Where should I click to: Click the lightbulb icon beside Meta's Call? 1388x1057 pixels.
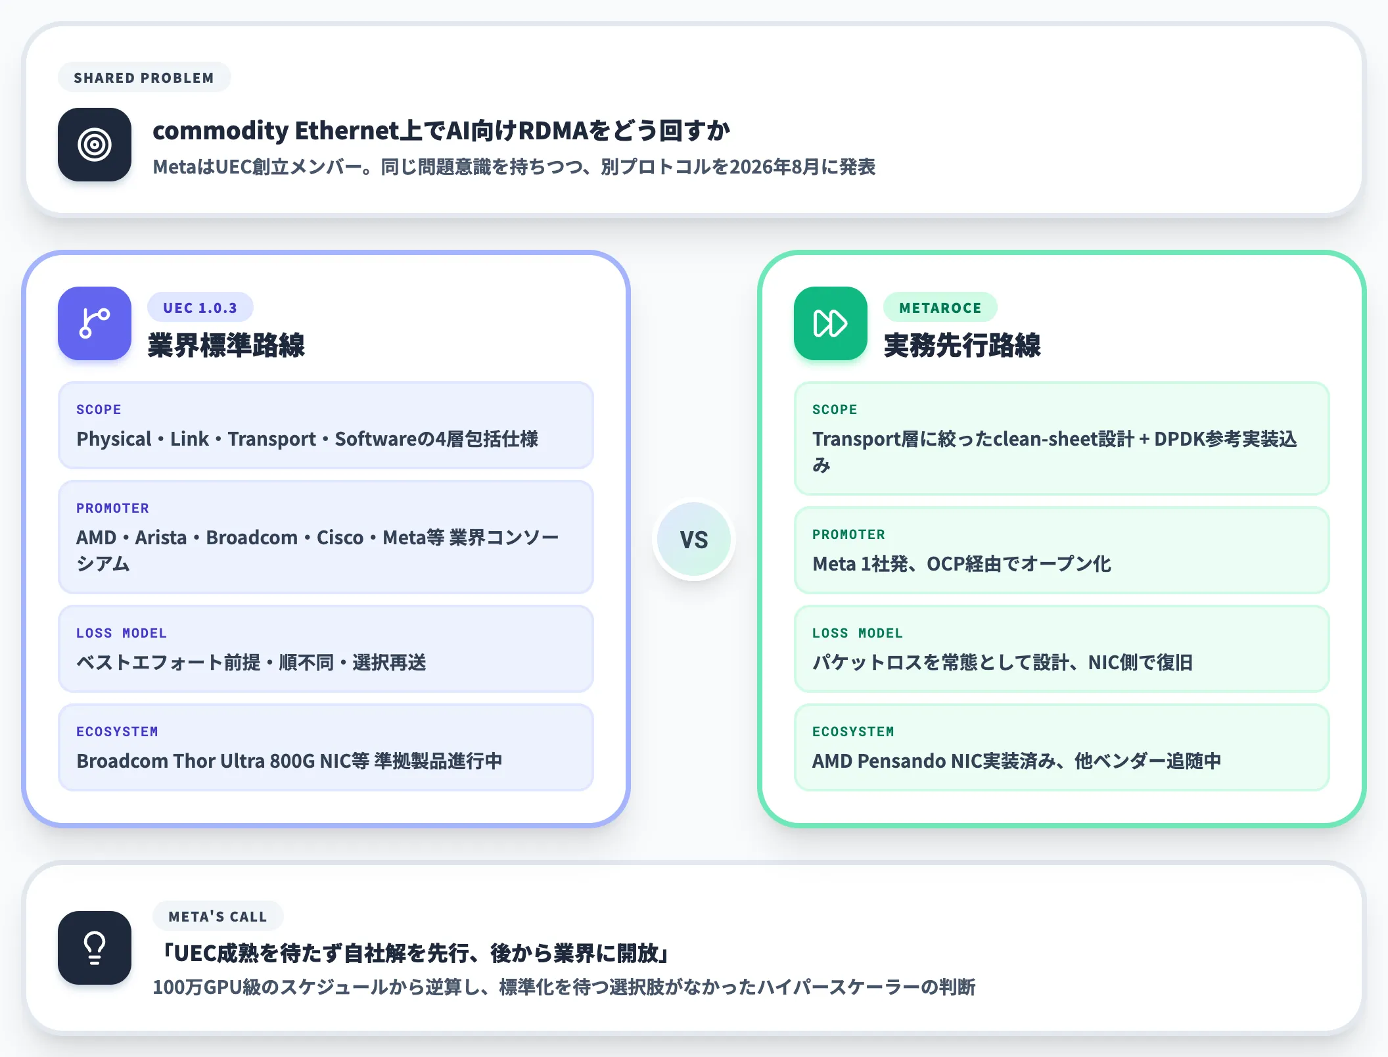point(95,948)
